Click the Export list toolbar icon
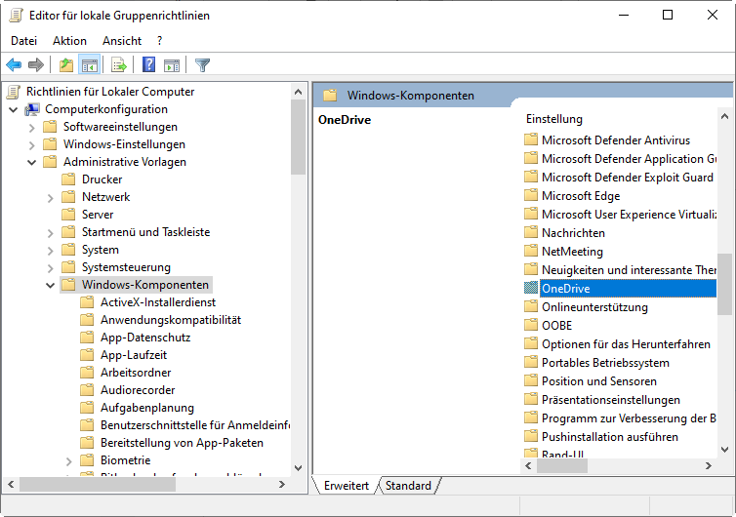This screenshot has height=517, width=736. tap(119, 64)
